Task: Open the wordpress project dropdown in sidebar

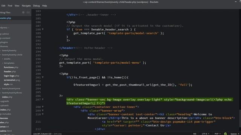Action: pyautogui.click(x=5, y=28)
